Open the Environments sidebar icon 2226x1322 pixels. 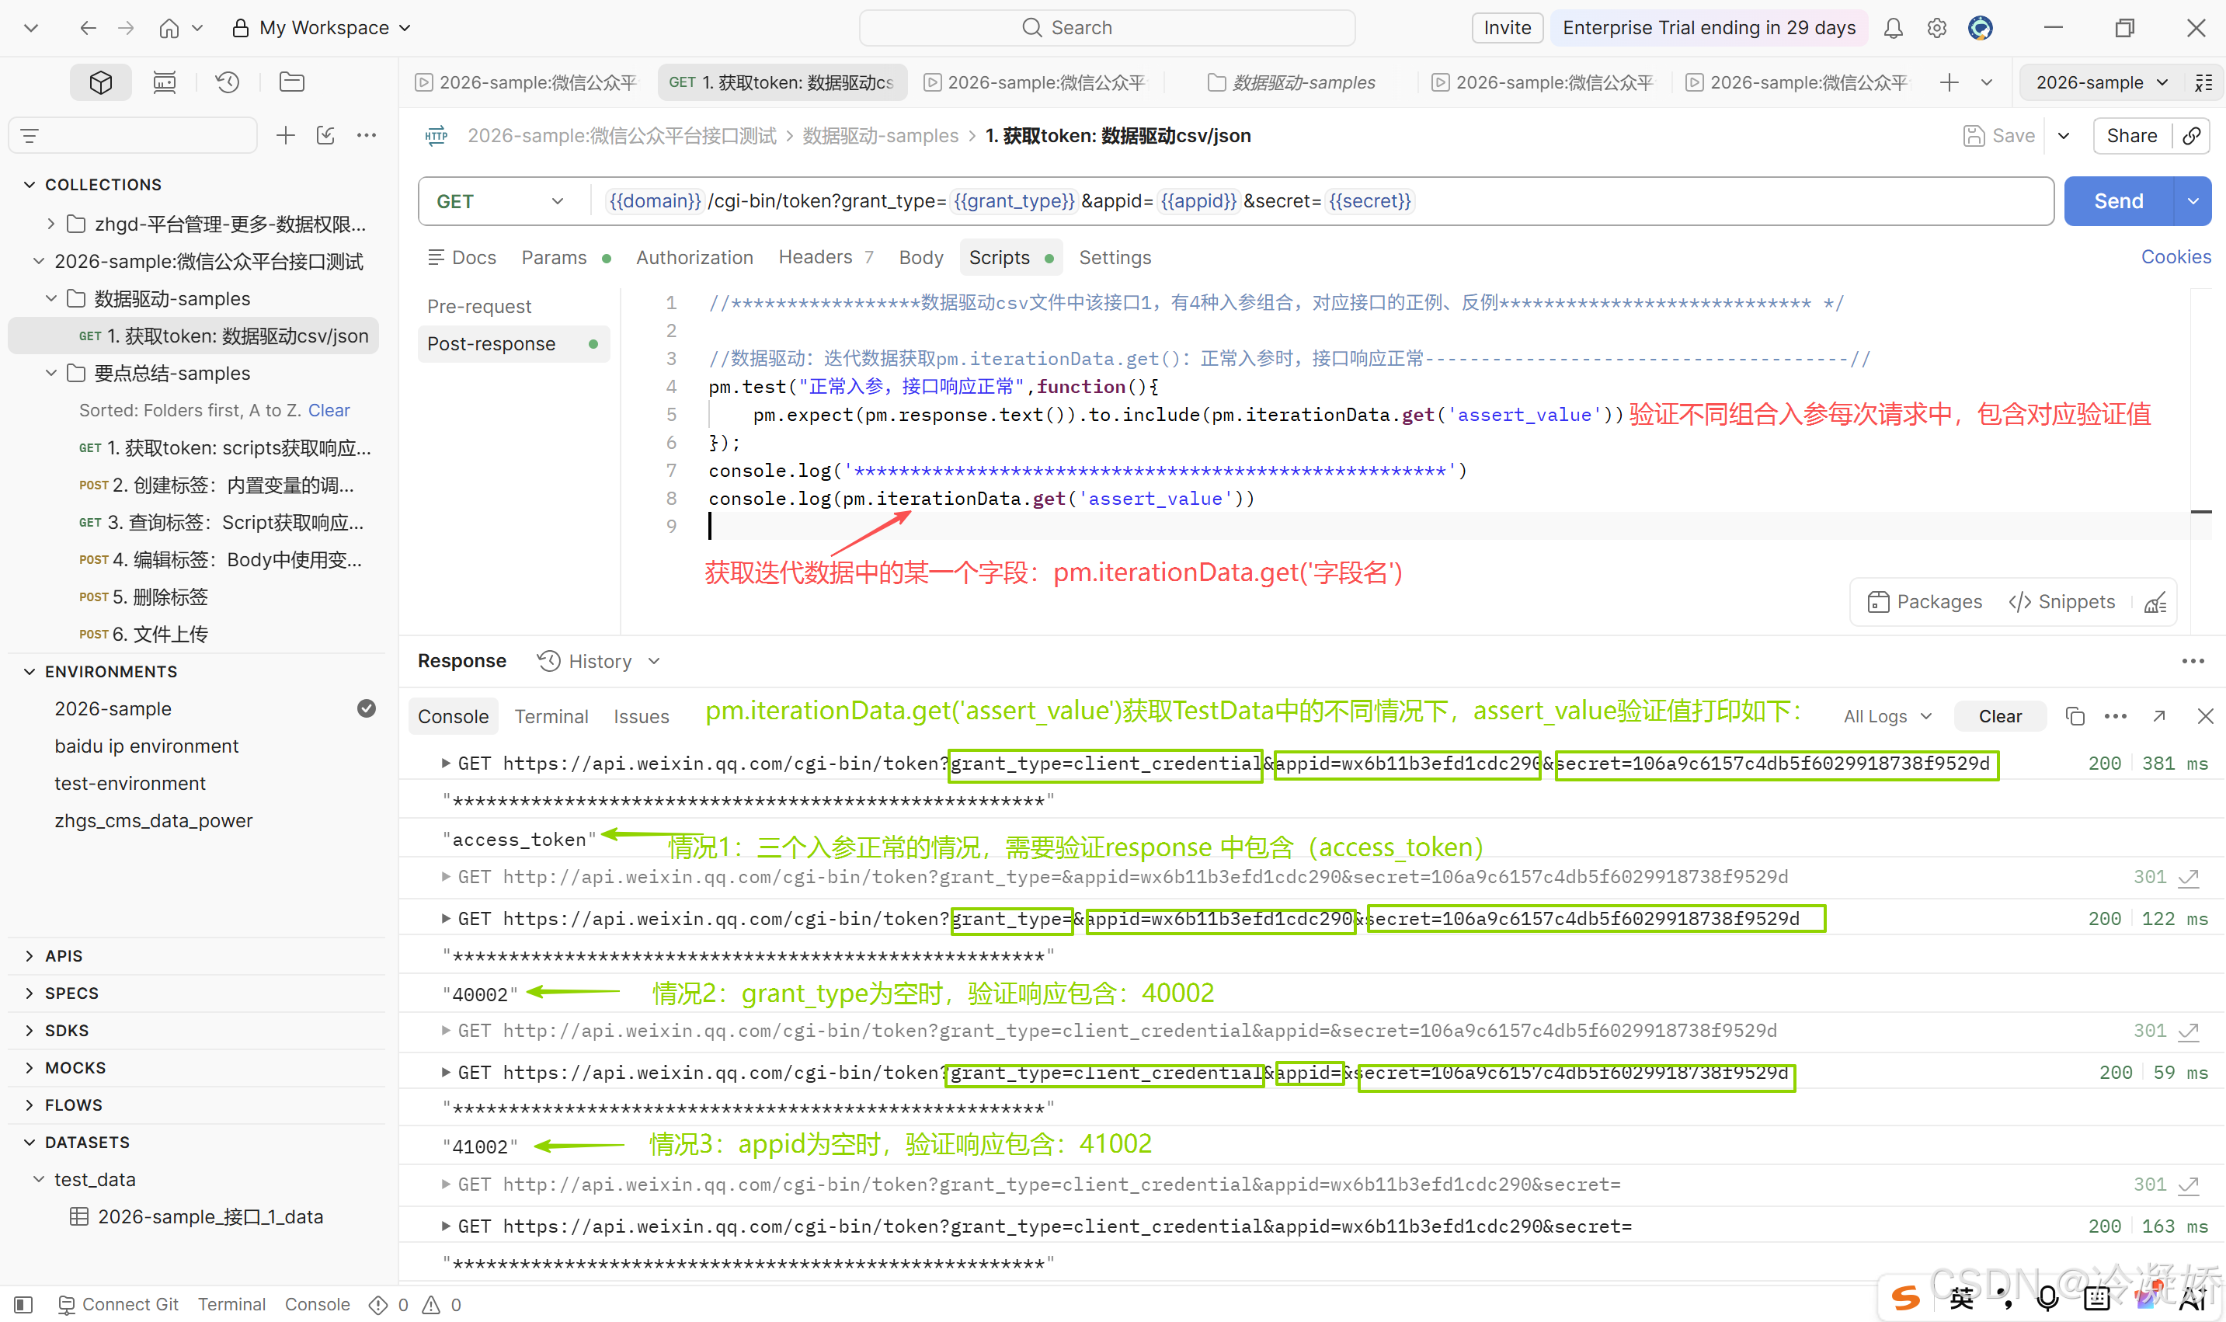tap(165, 82)
